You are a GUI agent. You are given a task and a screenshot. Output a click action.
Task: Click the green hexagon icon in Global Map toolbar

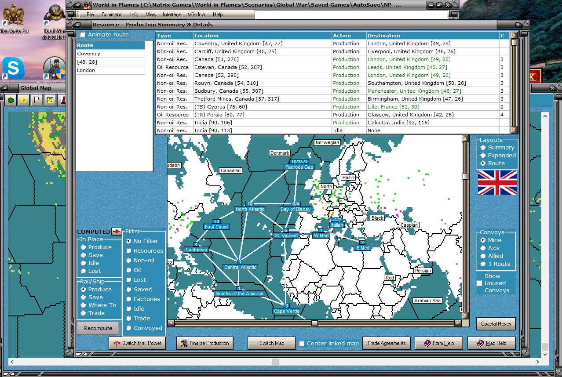pos(11,101)
